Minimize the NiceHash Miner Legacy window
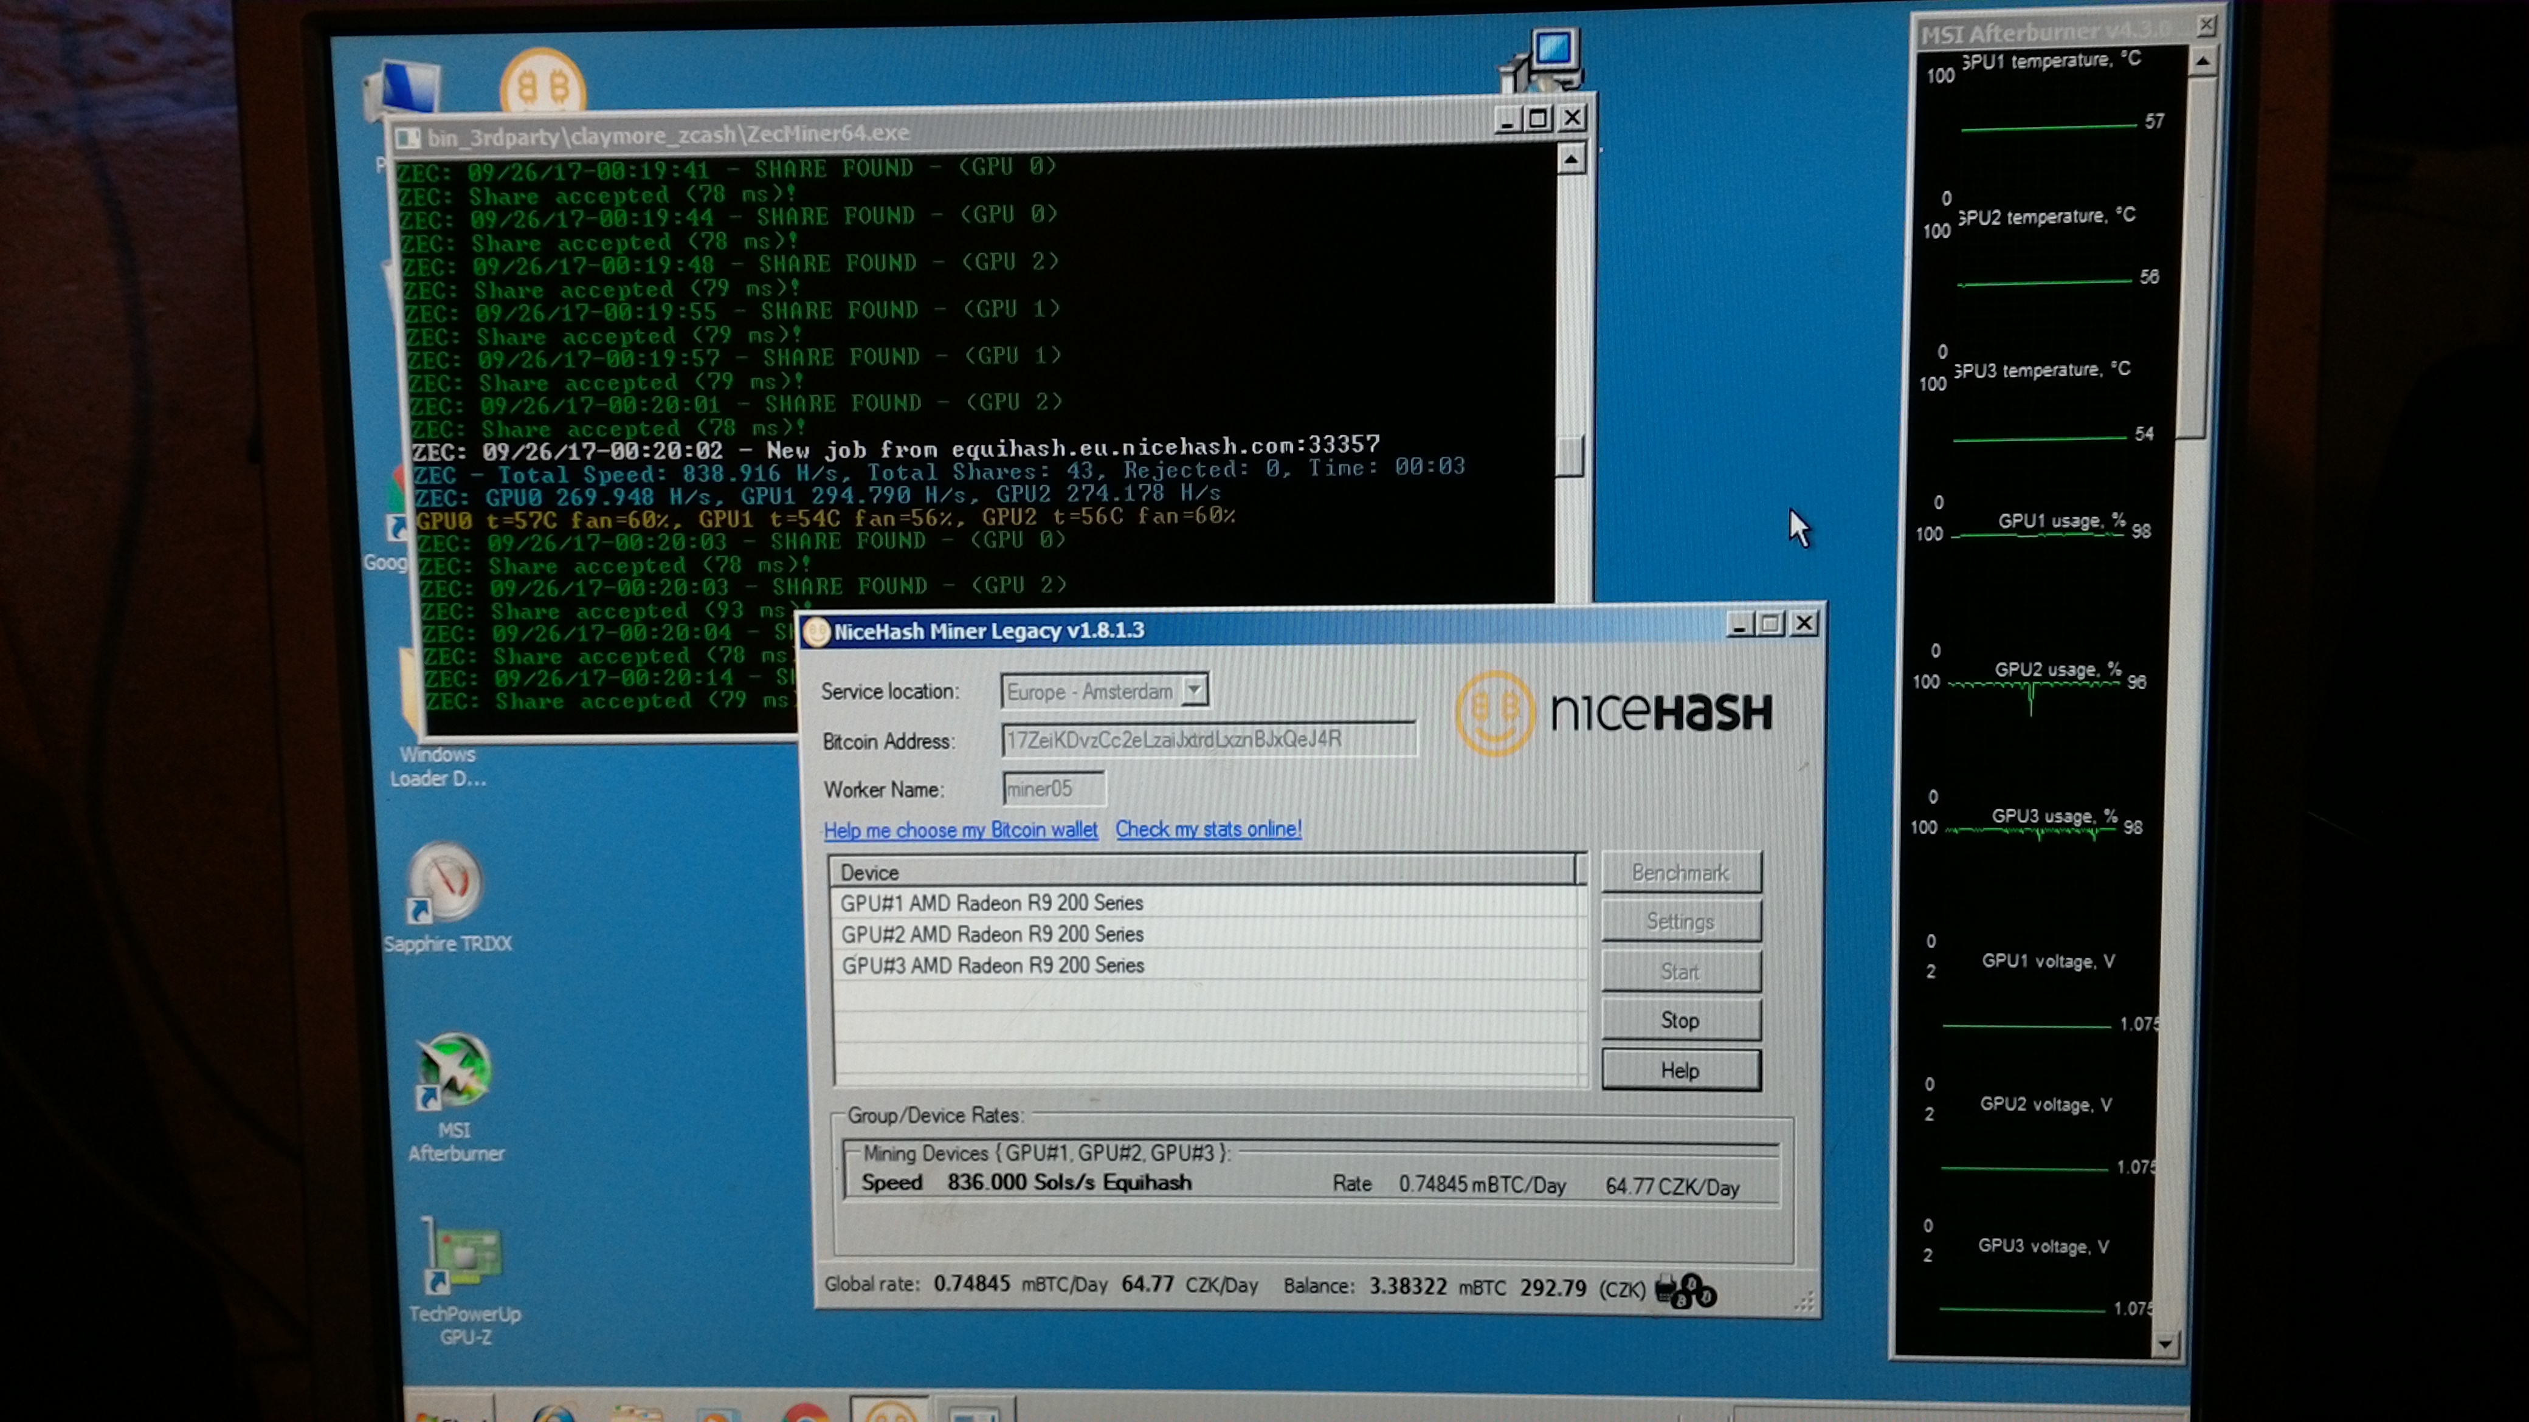Screen dimensions: 2529x1422 coord(1739,624)
